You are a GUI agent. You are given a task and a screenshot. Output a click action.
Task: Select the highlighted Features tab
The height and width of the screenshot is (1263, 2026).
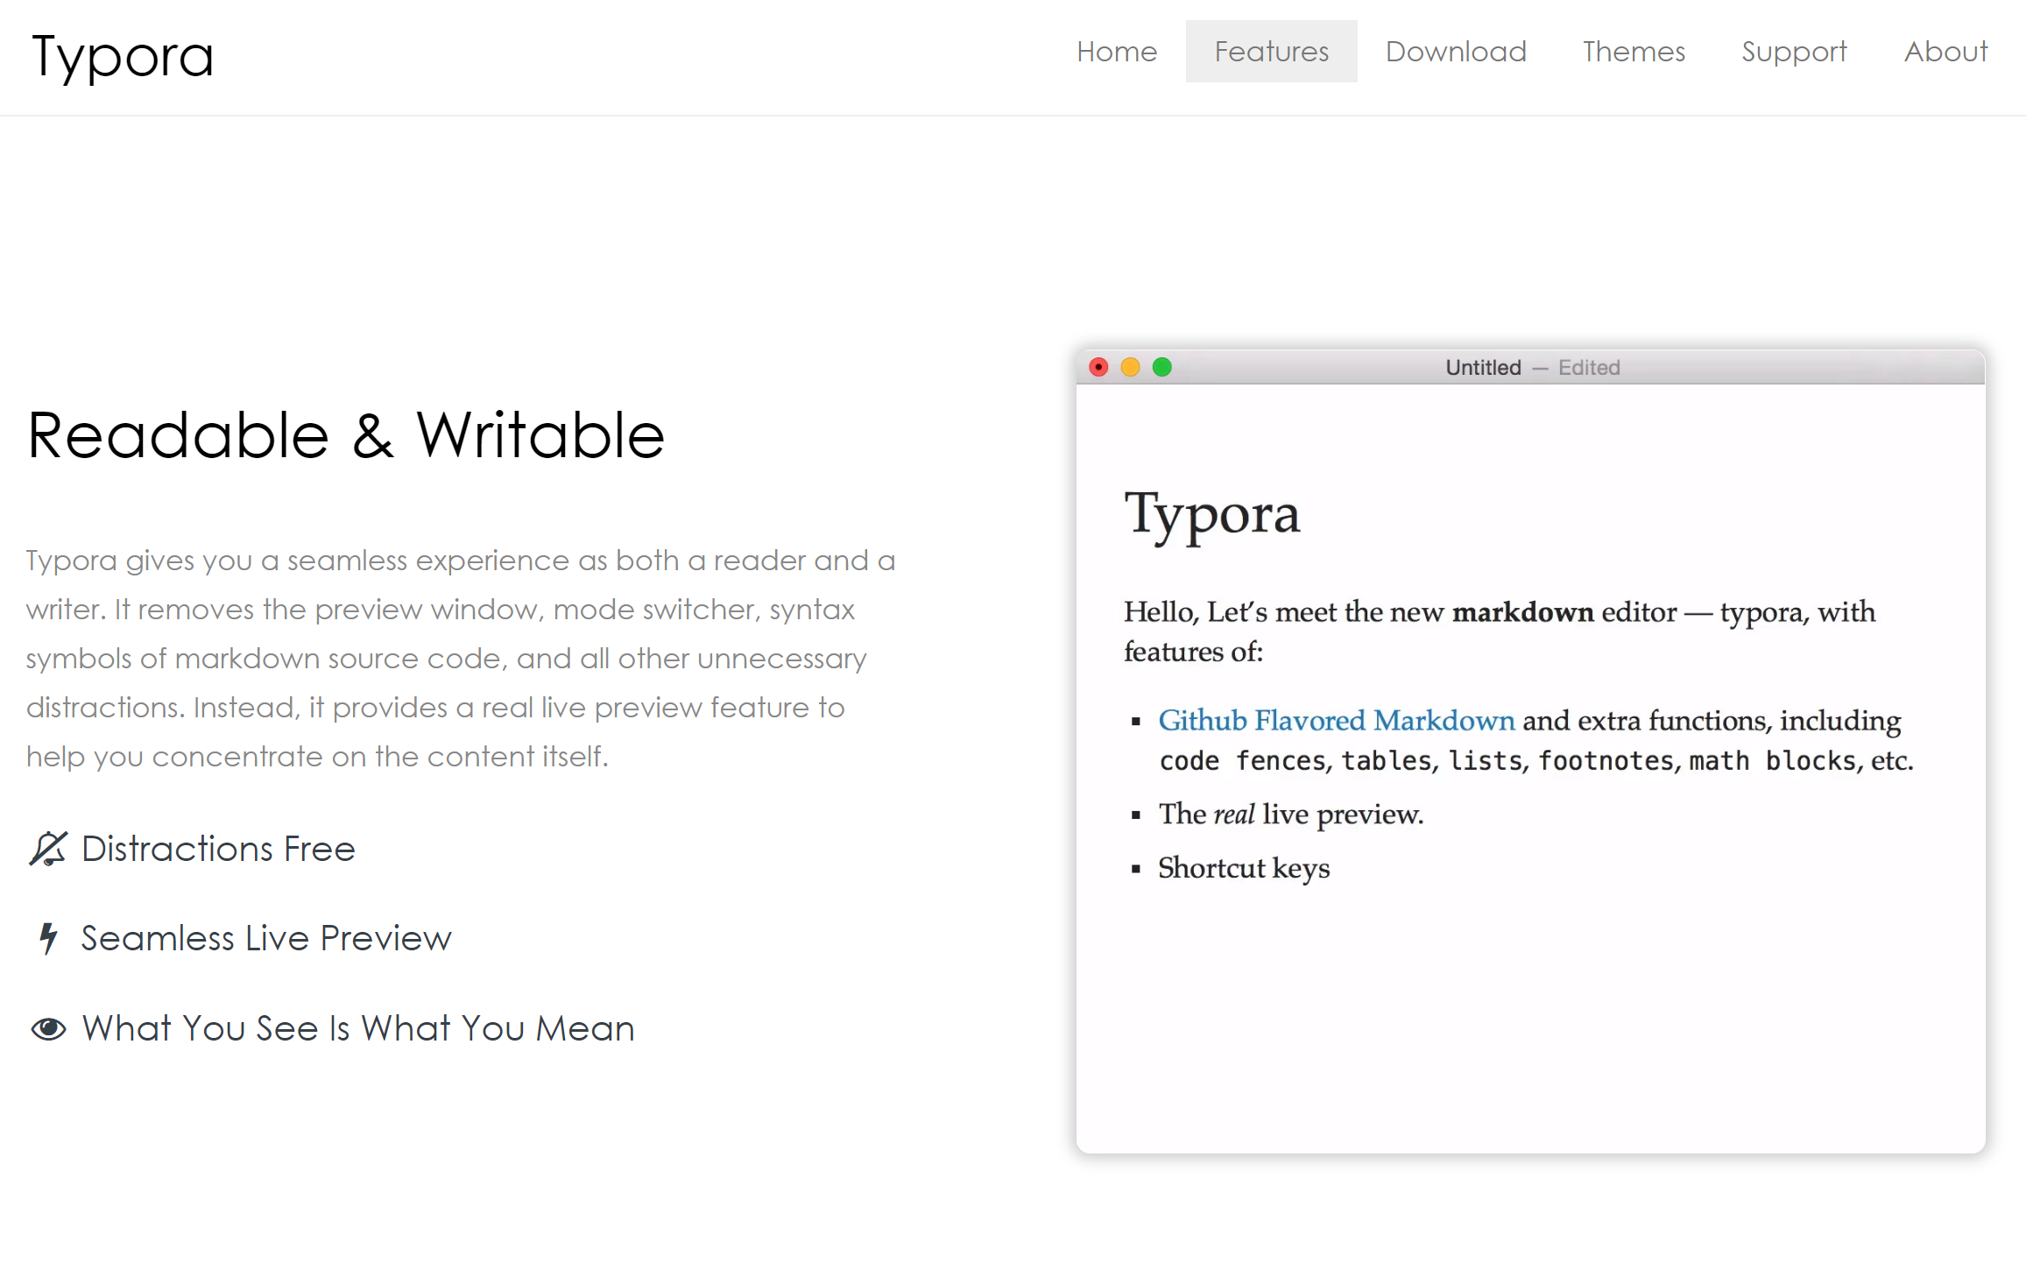pos(1271,52)
